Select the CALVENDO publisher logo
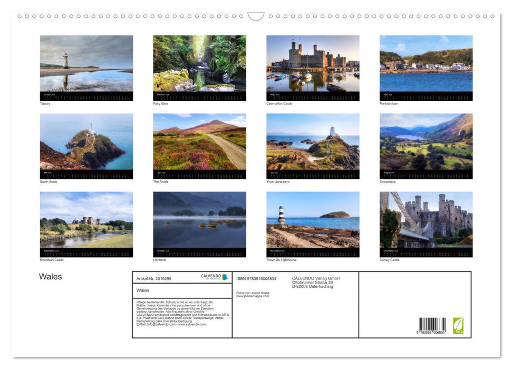 pos(211,276)
